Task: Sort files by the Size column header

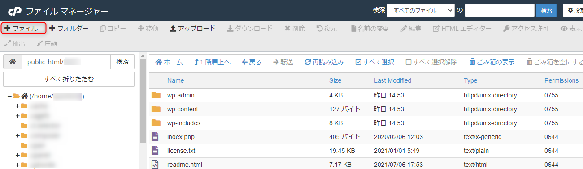Action: [335, 80]
